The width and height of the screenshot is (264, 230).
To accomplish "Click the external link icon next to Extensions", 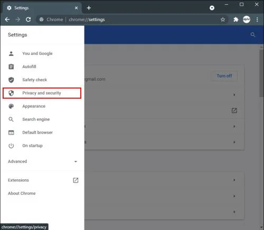I will point(76,180).
